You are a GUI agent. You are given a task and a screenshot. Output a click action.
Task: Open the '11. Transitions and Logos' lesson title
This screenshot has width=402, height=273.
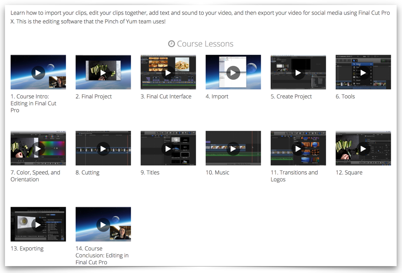point(294,176)
